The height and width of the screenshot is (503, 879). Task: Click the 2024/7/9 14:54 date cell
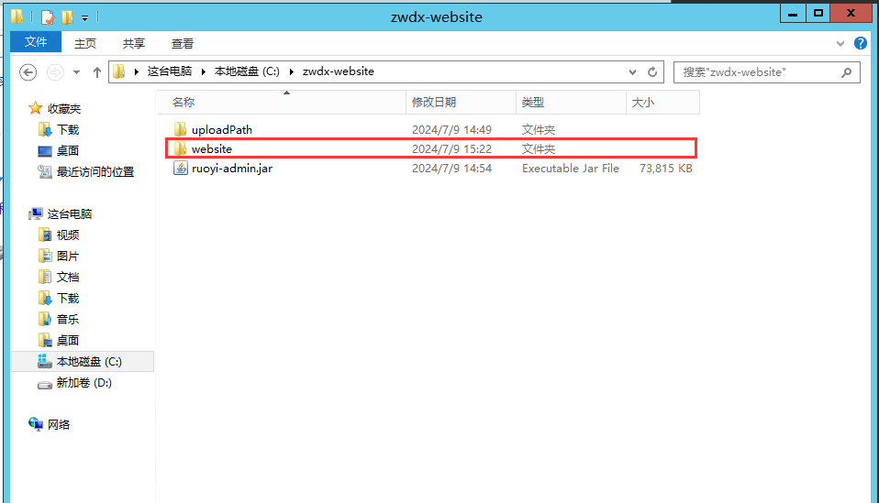click(451, 169)
